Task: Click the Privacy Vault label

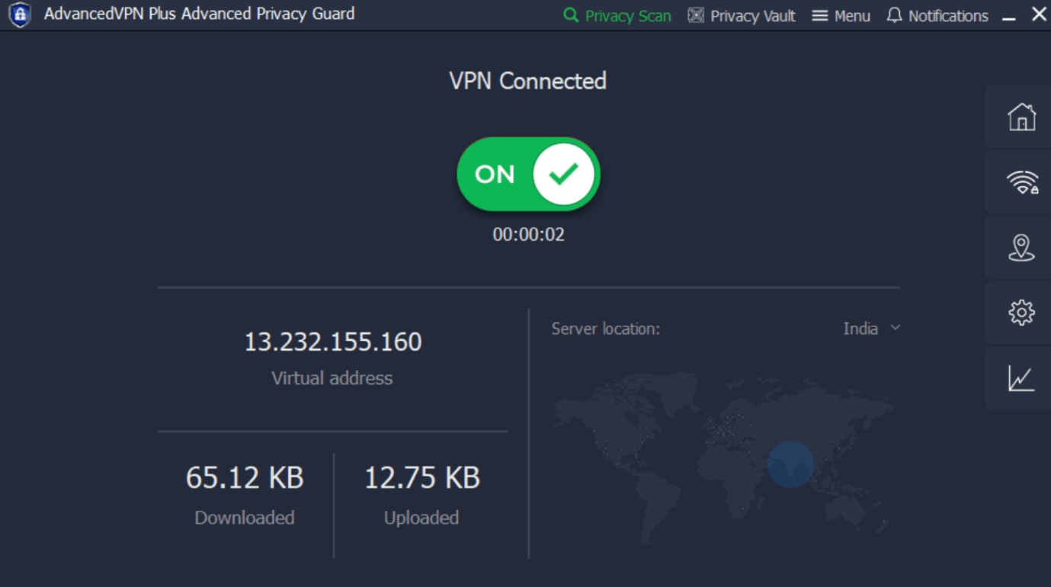Action: (x=752, y=16)
